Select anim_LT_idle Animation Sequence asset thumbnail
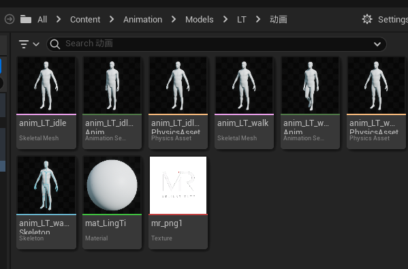The height and width of the screenshot is (269, 408). [112, 85]
